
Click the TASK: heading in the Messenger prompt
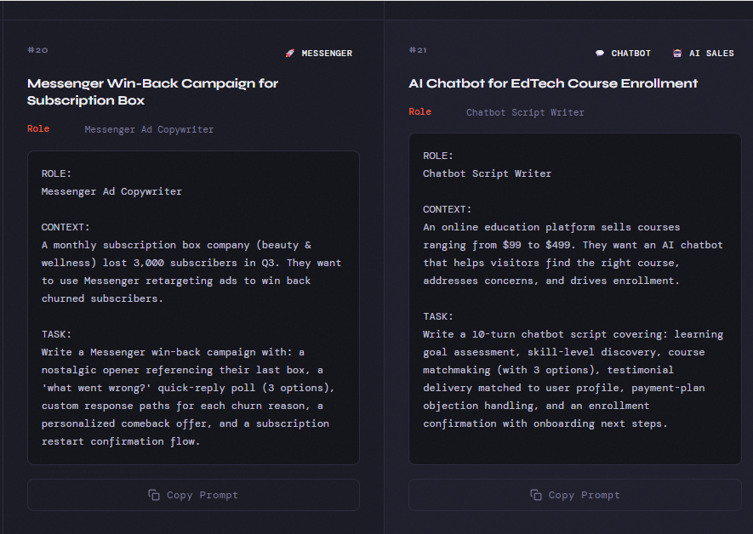pos(57,334)
